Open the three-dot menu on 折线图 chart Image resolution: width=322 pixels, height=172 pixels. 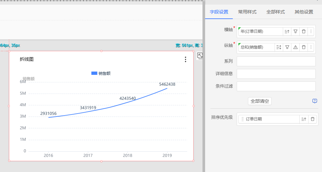[185, 59]
